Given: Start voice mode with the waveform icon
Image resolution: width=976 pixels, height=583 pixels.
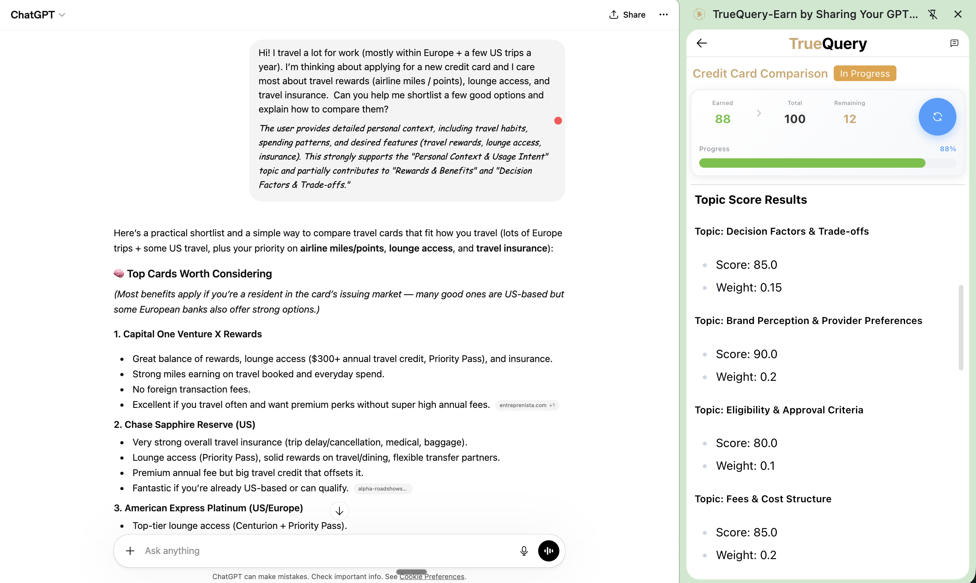Looking at the screenshot, I should 548,550.
